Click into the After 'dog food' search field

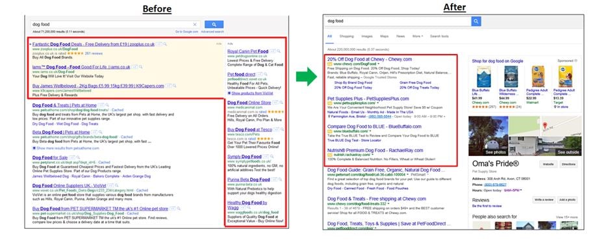[398, 21]
